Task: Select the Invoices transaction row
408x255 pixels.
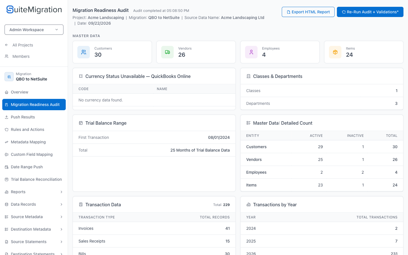Action: [154, 228]
